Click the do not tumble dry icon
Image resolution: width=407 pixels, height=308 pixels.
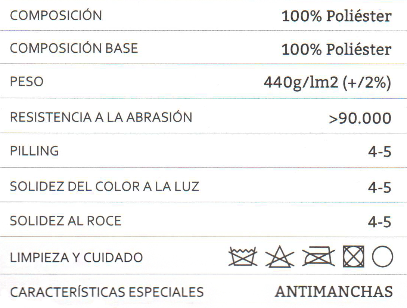tap(354, 256)
